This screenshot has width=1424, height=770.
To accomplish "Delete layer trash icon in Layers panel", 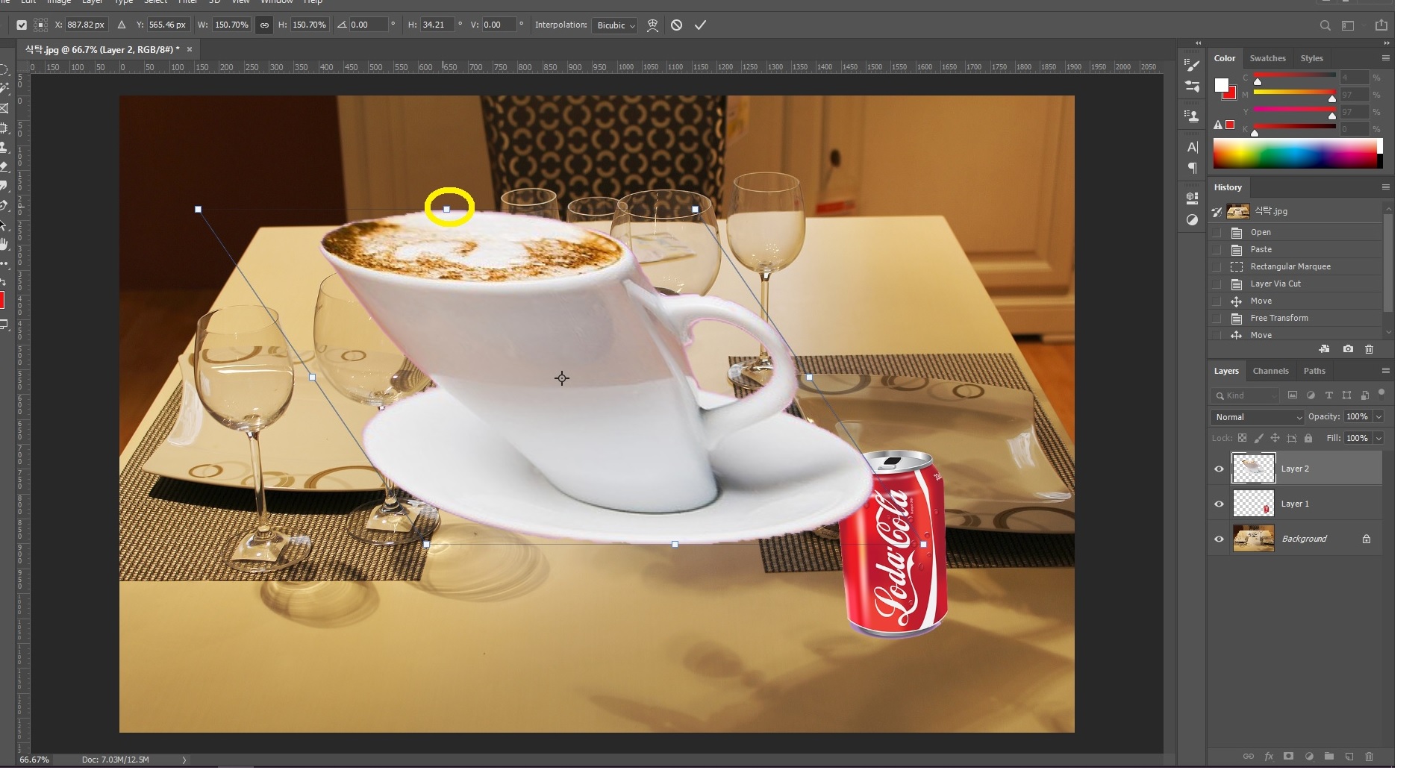I will pyautogui.click(x=1369, y=757).
